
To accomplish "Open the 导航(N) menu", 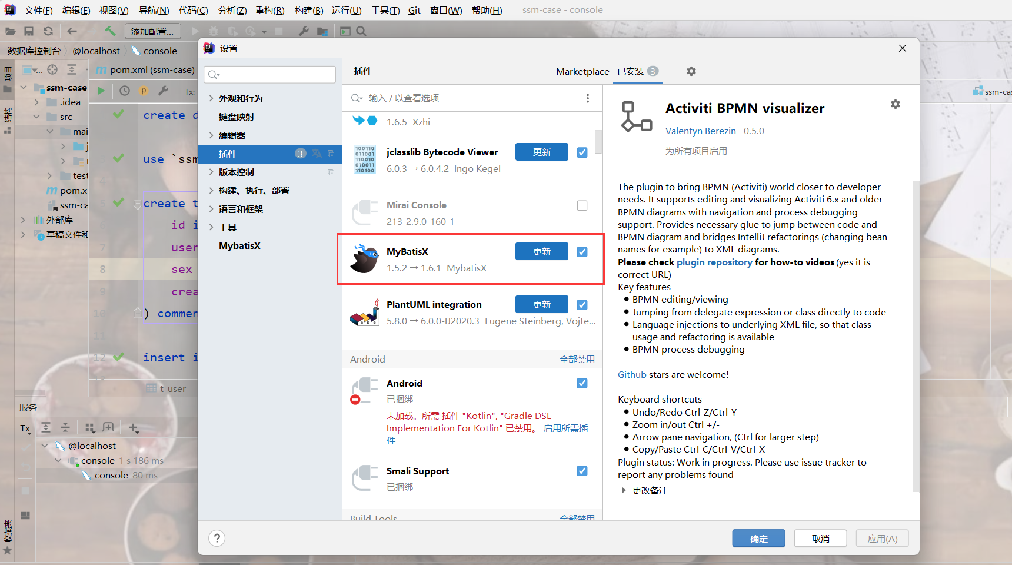I will coord(154,10).
